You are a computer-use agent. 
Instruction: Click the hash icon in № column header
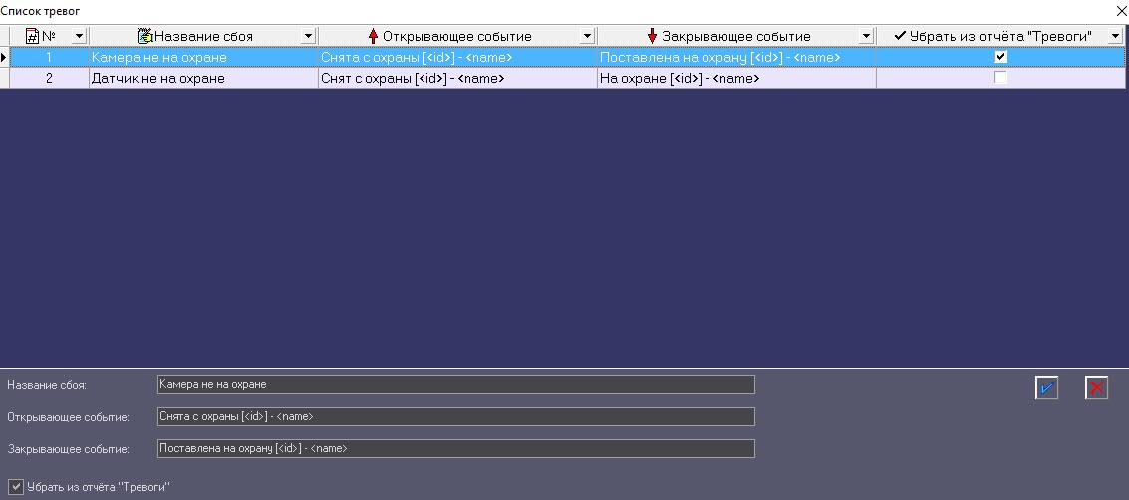(x=33, y=36)
